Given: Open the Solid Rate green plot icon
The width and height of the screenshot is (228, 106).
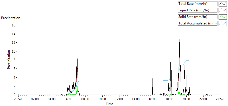Looking at the screenshot, I should coord(223,17).
